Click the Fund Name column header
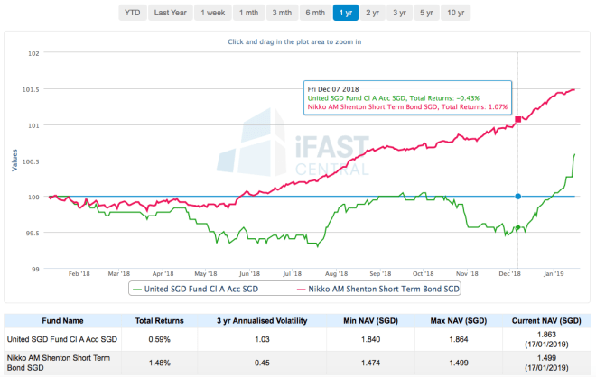 (x=62, y=321)
